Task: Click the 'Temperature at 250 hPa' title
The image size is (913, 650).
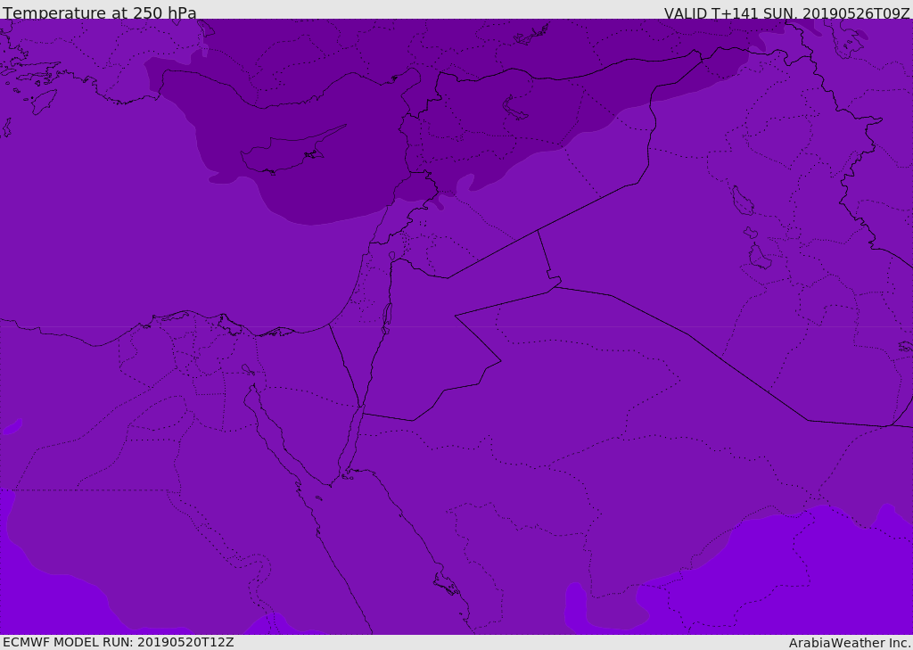Action: [100, 12]
